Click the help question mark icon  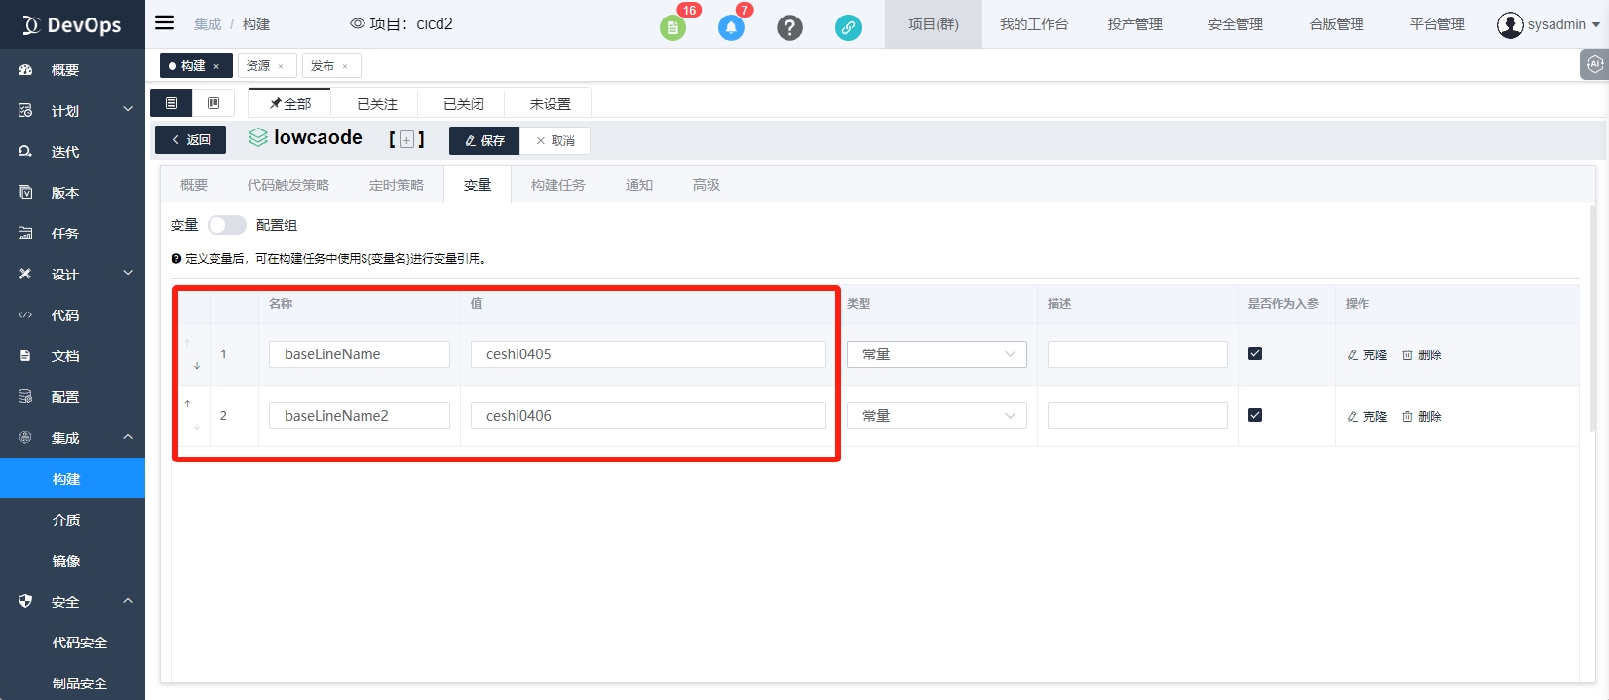[x=789, y=27]
